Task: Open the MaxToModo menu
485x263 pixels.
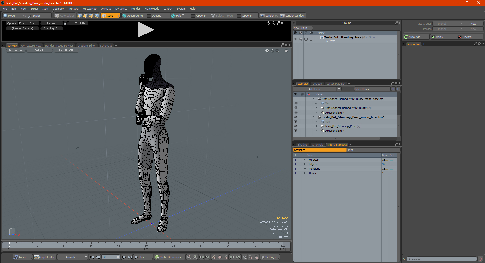Action: [152, 9]
